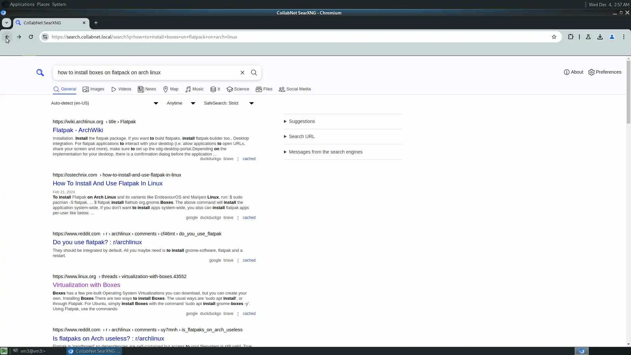This screenshot has height=355, width=631.
Task: Expand Messages from the search engines
Action: (x=325, y=152)
